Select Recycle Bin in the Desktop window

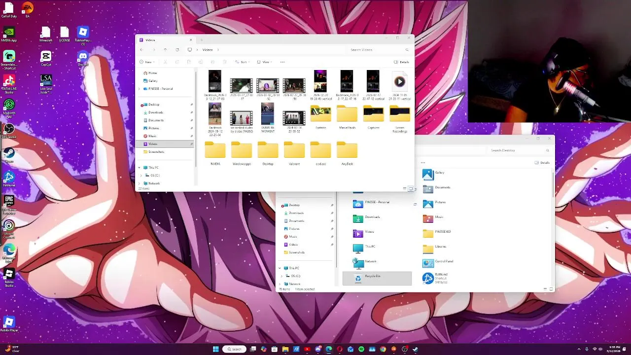(x=377, y=278)
